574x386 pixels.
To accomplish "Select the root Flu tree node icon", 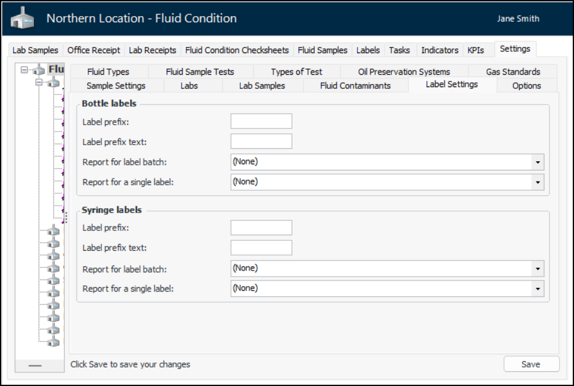I will coord(39,70).
